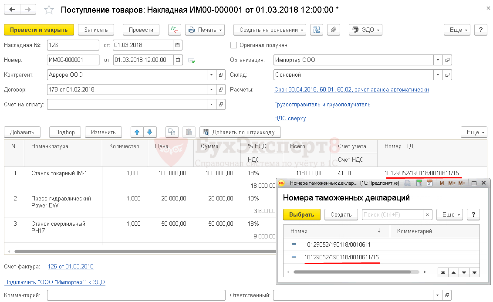This screenshot has height=302, width=493.
Task: Click the document structure icon near ЭДО
Action: pyautogui.click(x=317, y=30)
